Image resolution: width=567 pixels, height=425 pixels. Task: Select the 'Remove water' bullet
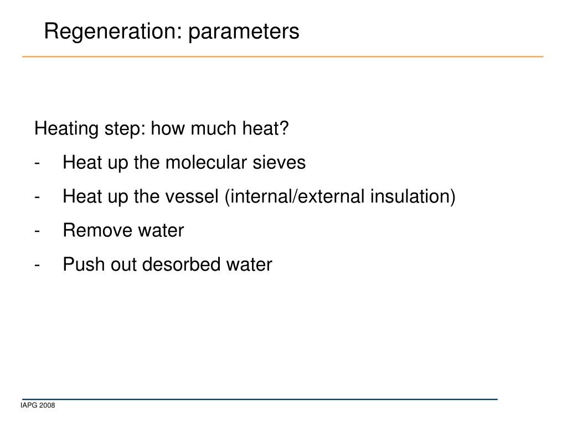pos(123,230)
